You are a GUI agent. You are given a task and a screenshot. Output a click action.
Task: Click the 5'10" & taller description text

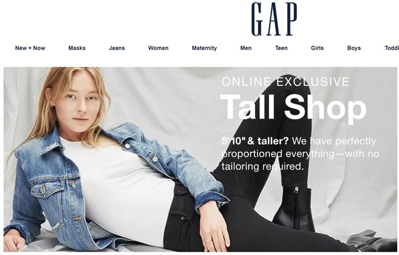point(300,154)
